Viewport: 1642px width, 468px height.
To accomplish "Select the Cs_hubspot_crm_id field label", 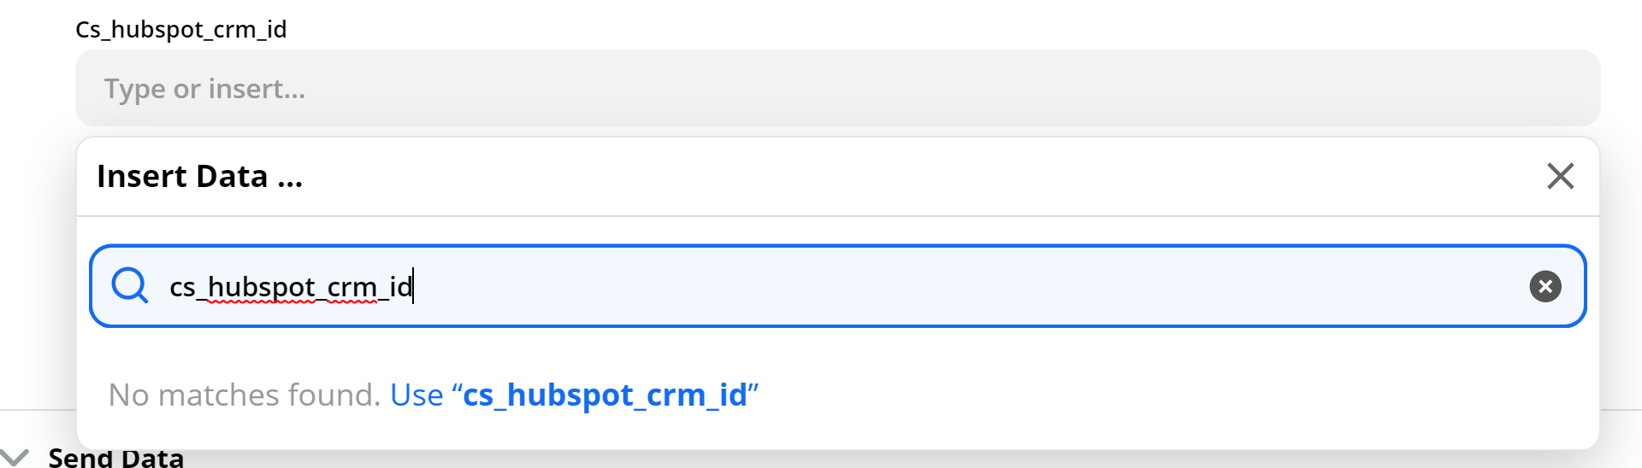I will point(181,29).
